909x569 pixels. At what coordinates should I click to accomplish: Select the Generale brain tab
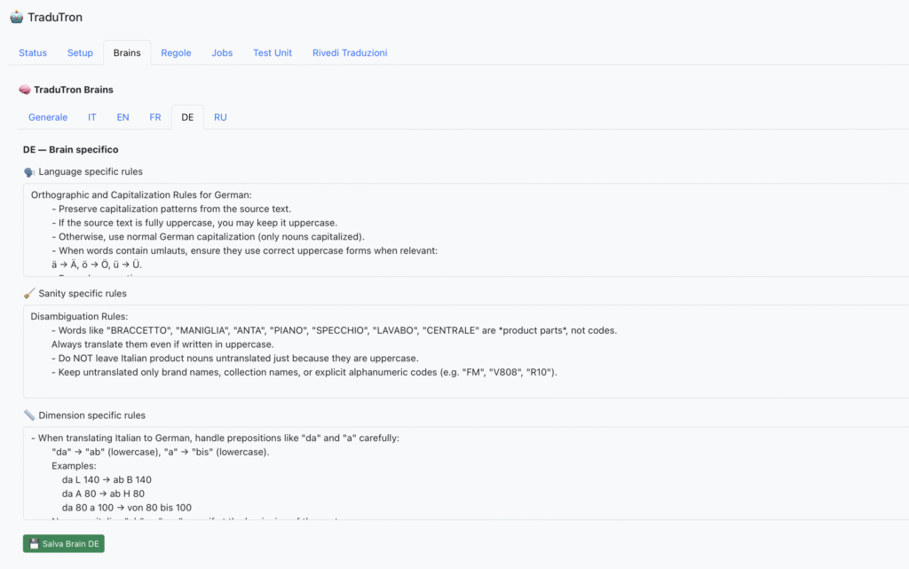click(48, 117)
